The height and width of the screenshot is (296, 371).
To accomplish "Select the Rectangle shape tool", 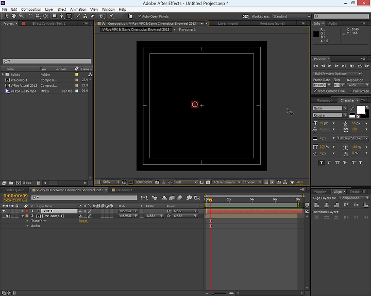I will pos(55,16).
